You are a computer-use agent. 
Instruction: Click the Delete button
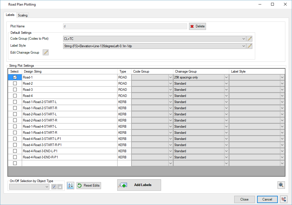197,26
